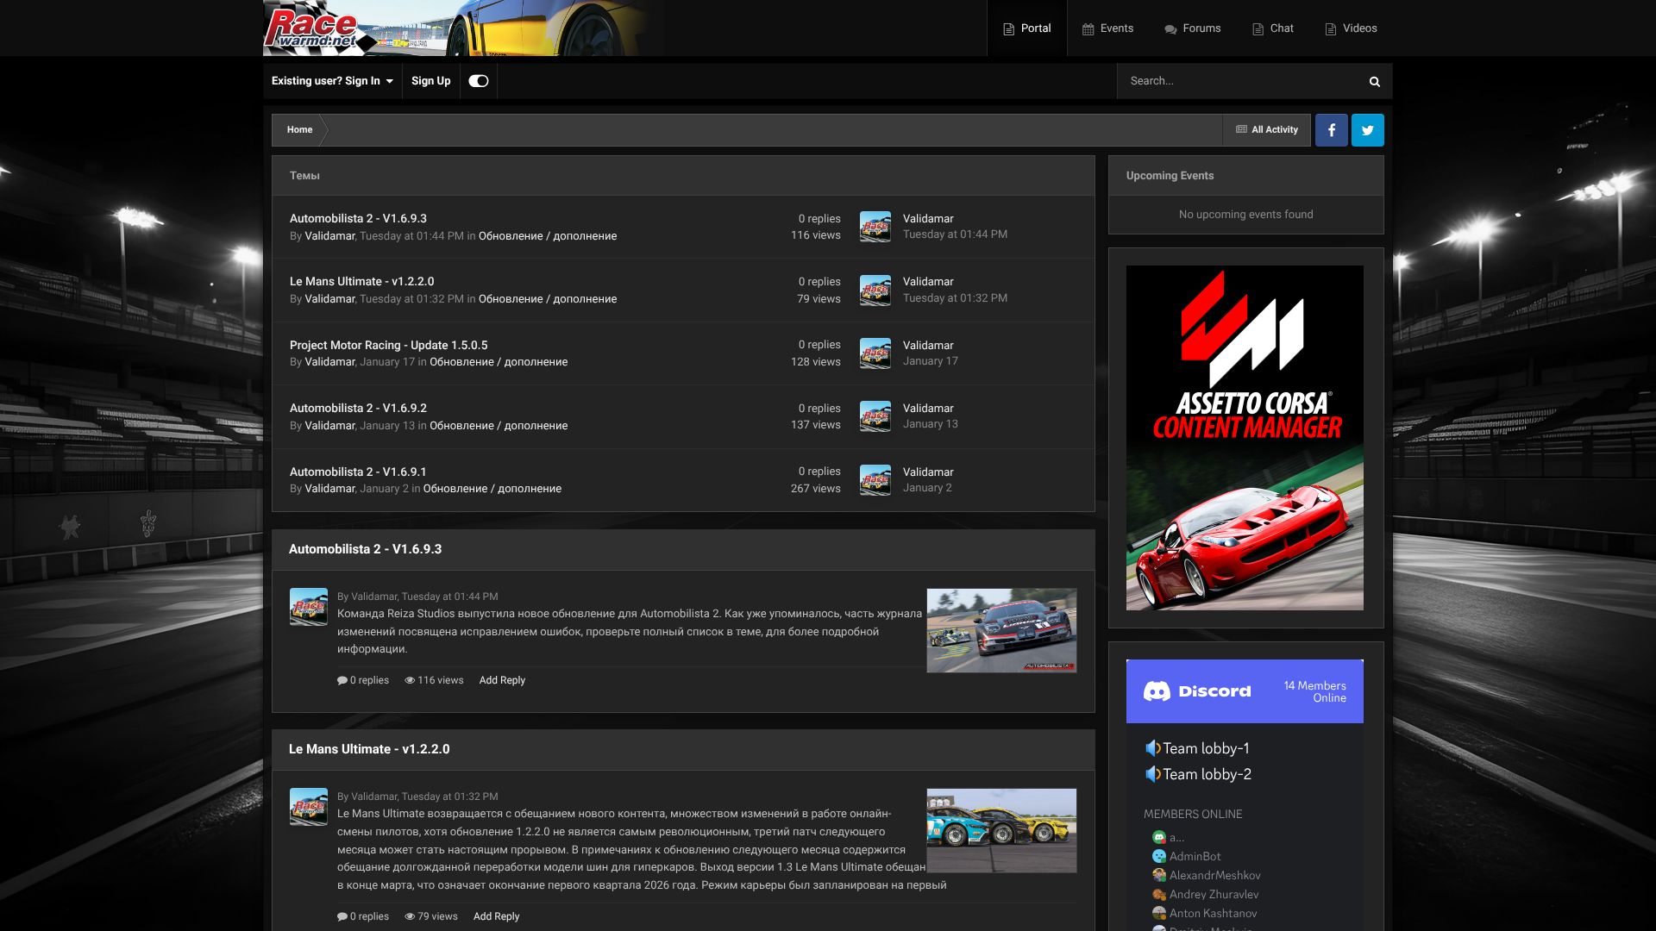This screenshot has height=931, width=1656.
Task: Click Anton Kashtanov member avatar
Action: coord(1159,913)
